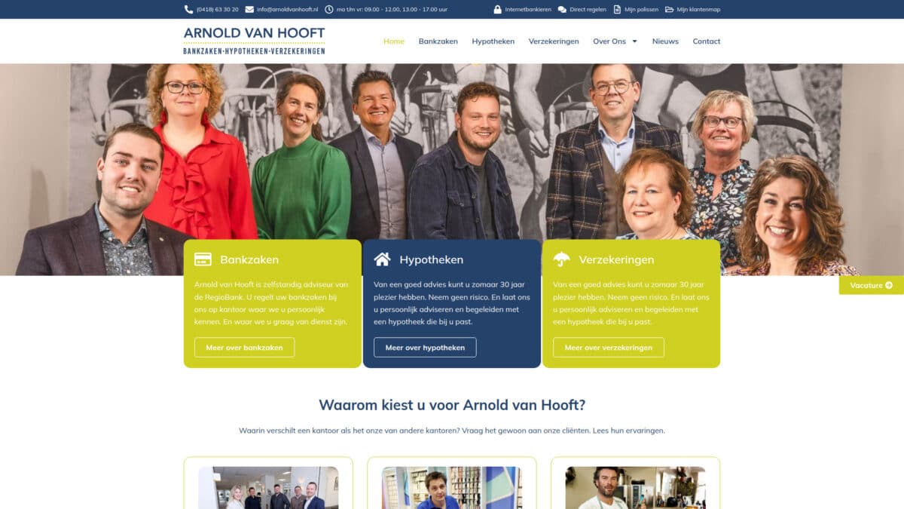The image size is (904, 509).
Task: Open the Hypotheken menu item
Action: pyautogui.click(x=493, y=41)
